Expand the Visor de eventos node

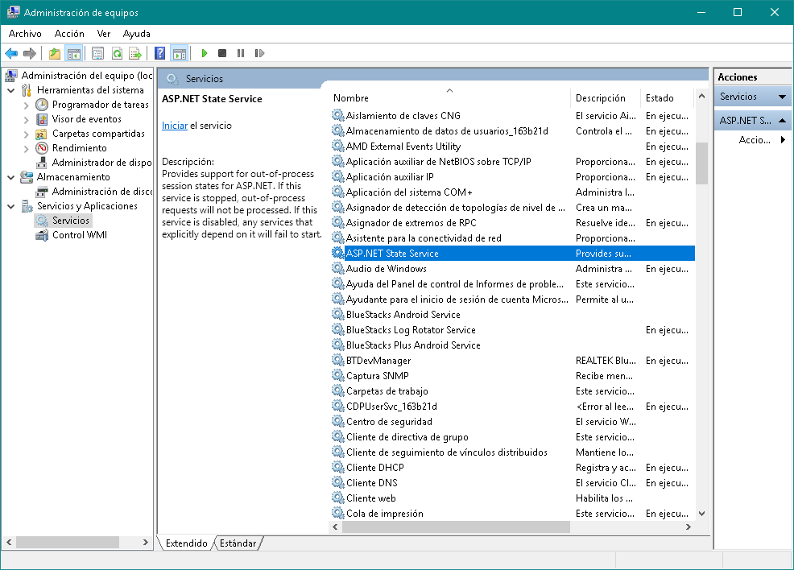[27, 119]
